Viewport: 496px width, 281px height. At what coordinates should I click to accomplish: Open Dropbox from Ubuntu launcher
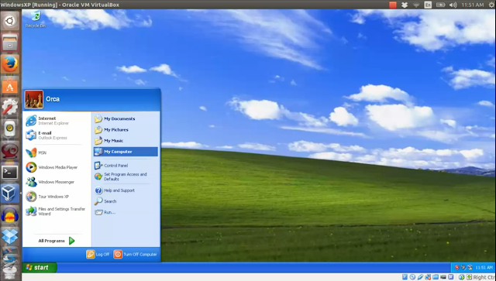pyautogui.click(x=10, y=236)
